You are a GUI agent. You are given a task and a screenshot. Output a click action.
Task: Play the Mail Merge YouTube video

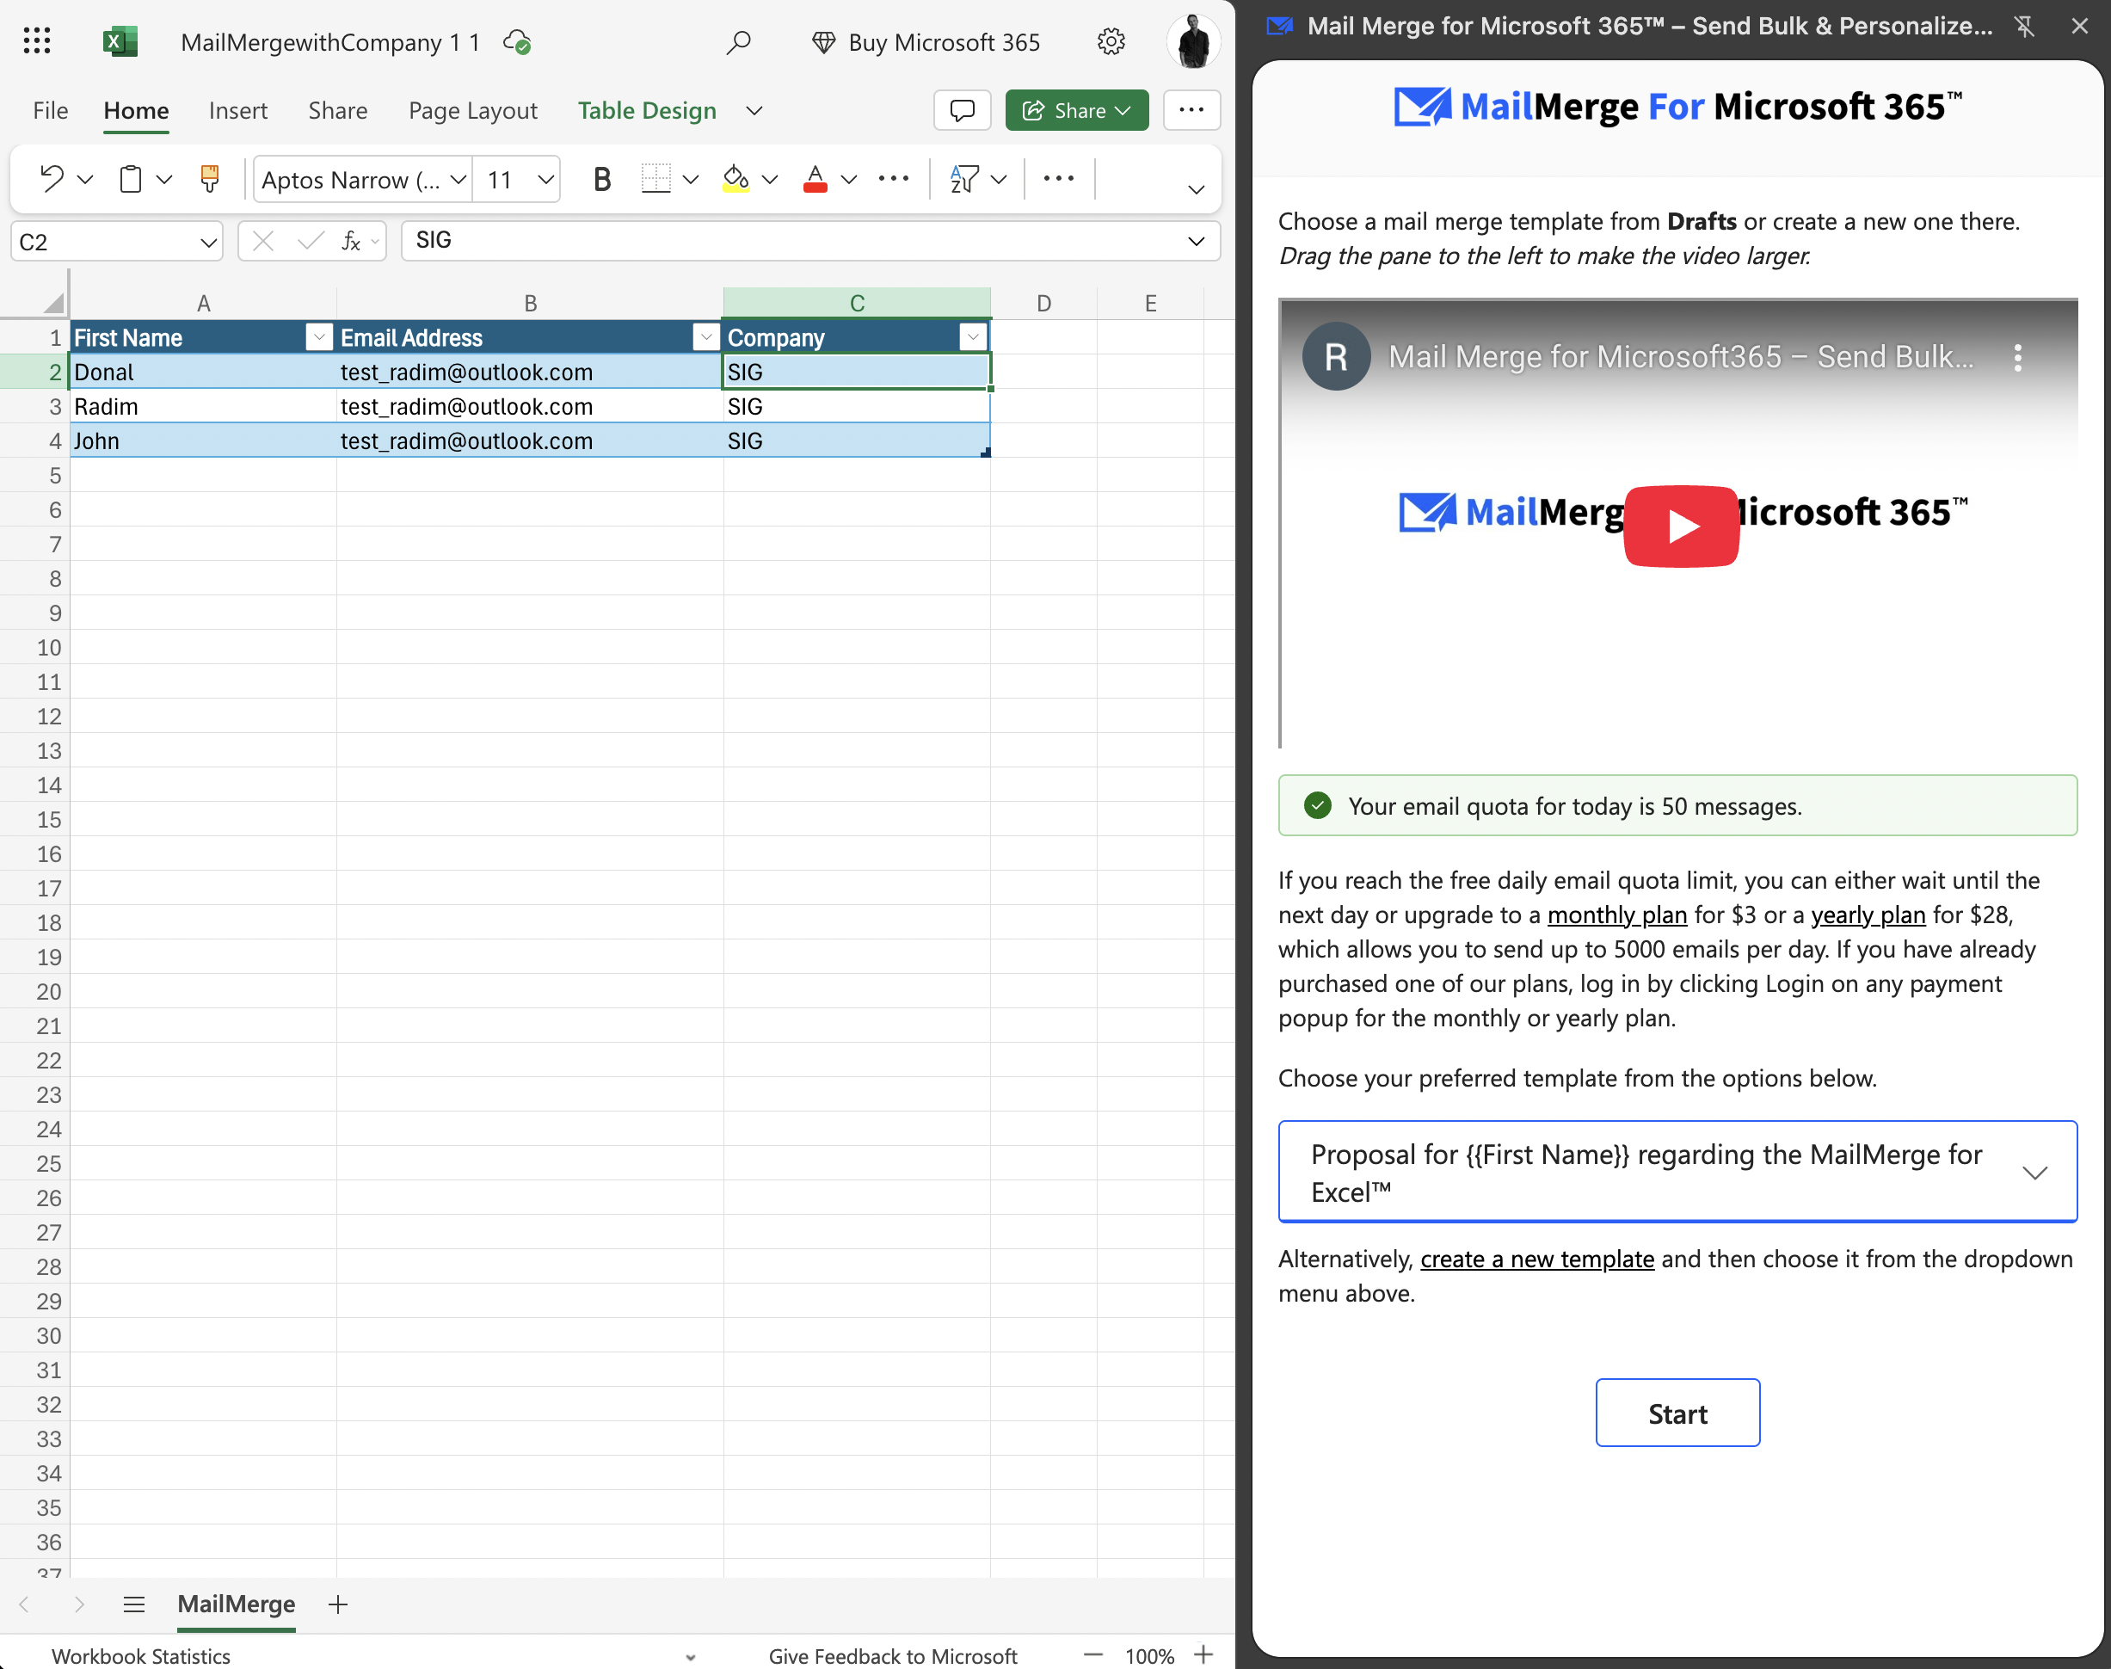pos(1680,526)
